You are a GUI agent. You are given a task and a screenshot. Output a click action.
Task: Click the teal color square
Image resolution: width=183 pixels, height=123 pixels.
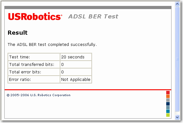click(x=168, y=111)
